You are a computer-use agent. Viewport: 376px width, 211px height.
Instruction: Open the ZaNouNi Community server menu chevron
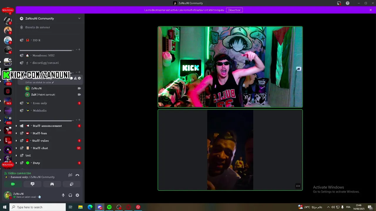[x=79, y=18]
